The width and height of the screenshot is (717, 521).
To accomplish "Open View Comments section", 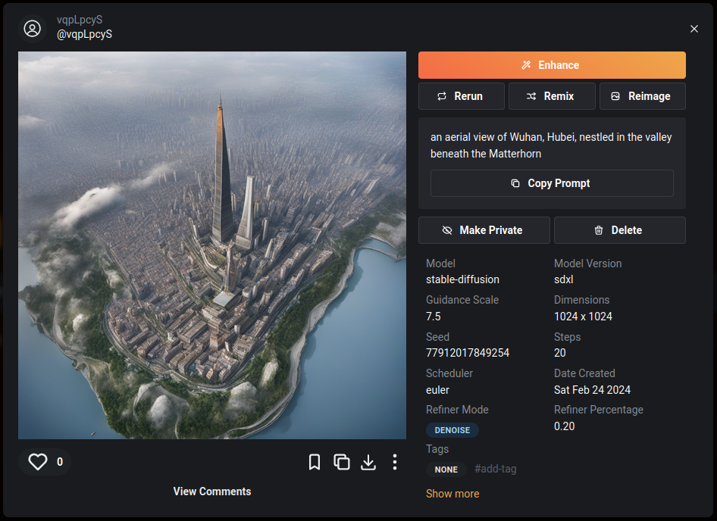I will (212, 491).
